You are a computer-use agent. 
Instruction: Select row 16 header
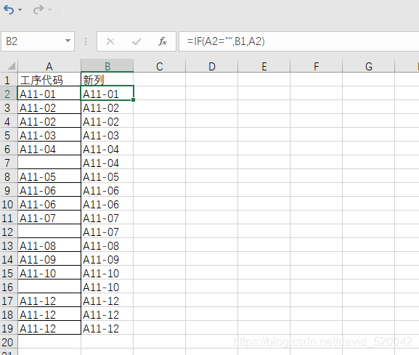click(9, 287)
